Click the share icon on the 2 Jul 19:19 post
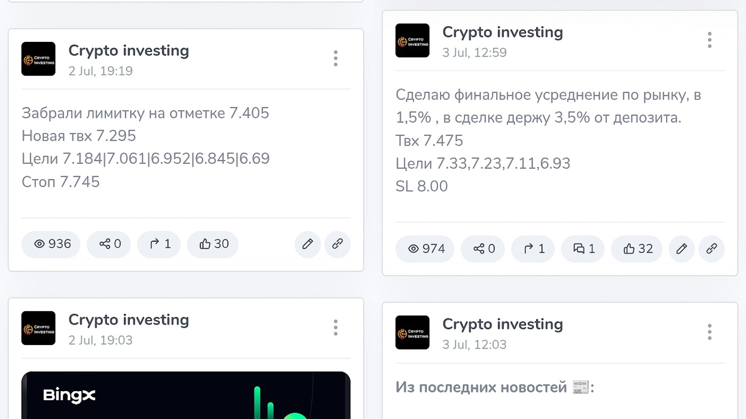Viewport: 746px width, 419px height. [x=109, y=244]
